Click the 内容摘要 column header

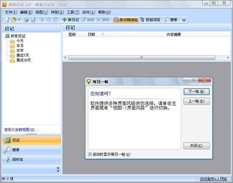point(174,34)
